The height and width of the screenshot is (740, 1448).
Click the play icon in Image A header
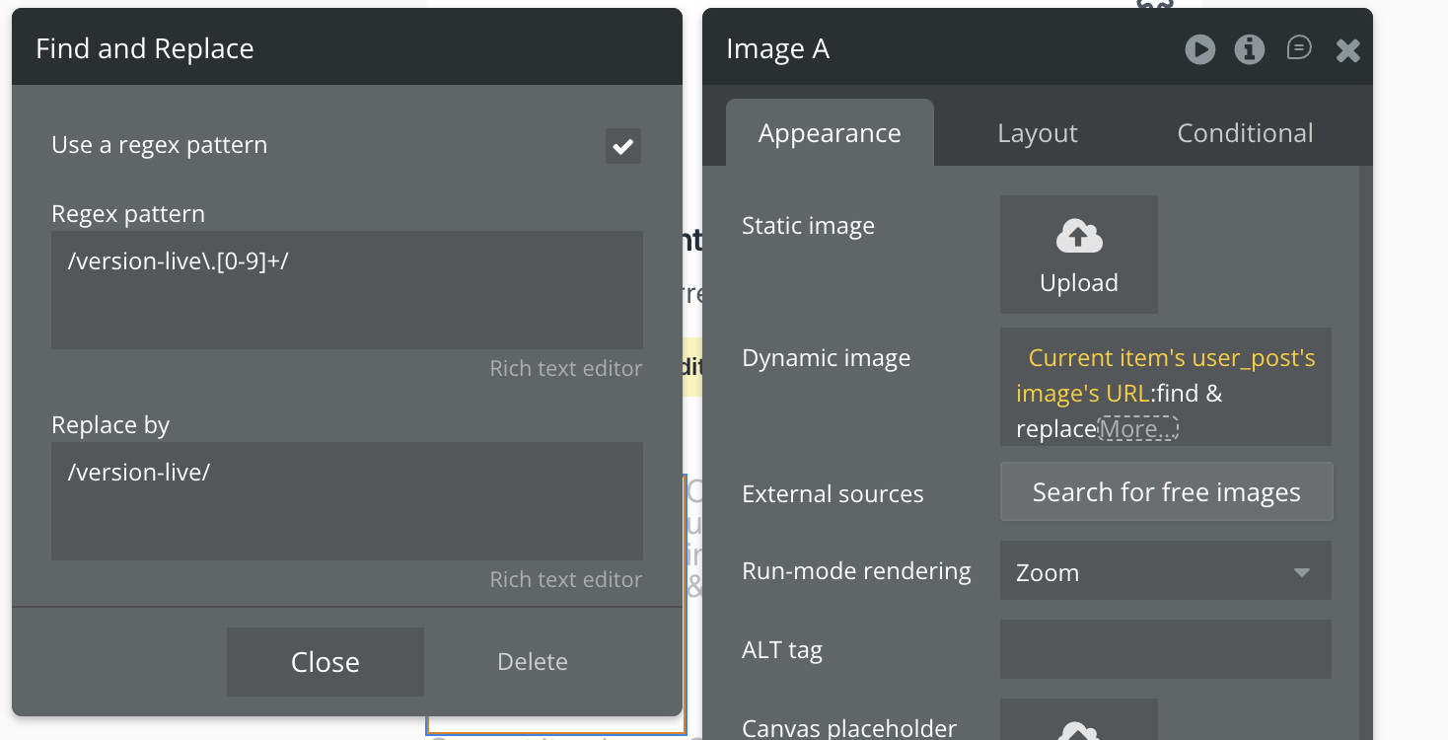(1199, 49)
